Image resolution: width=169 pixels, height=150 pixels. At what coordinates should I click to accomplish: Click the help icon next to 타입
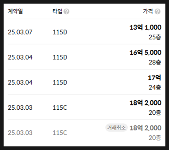point(66,11)
